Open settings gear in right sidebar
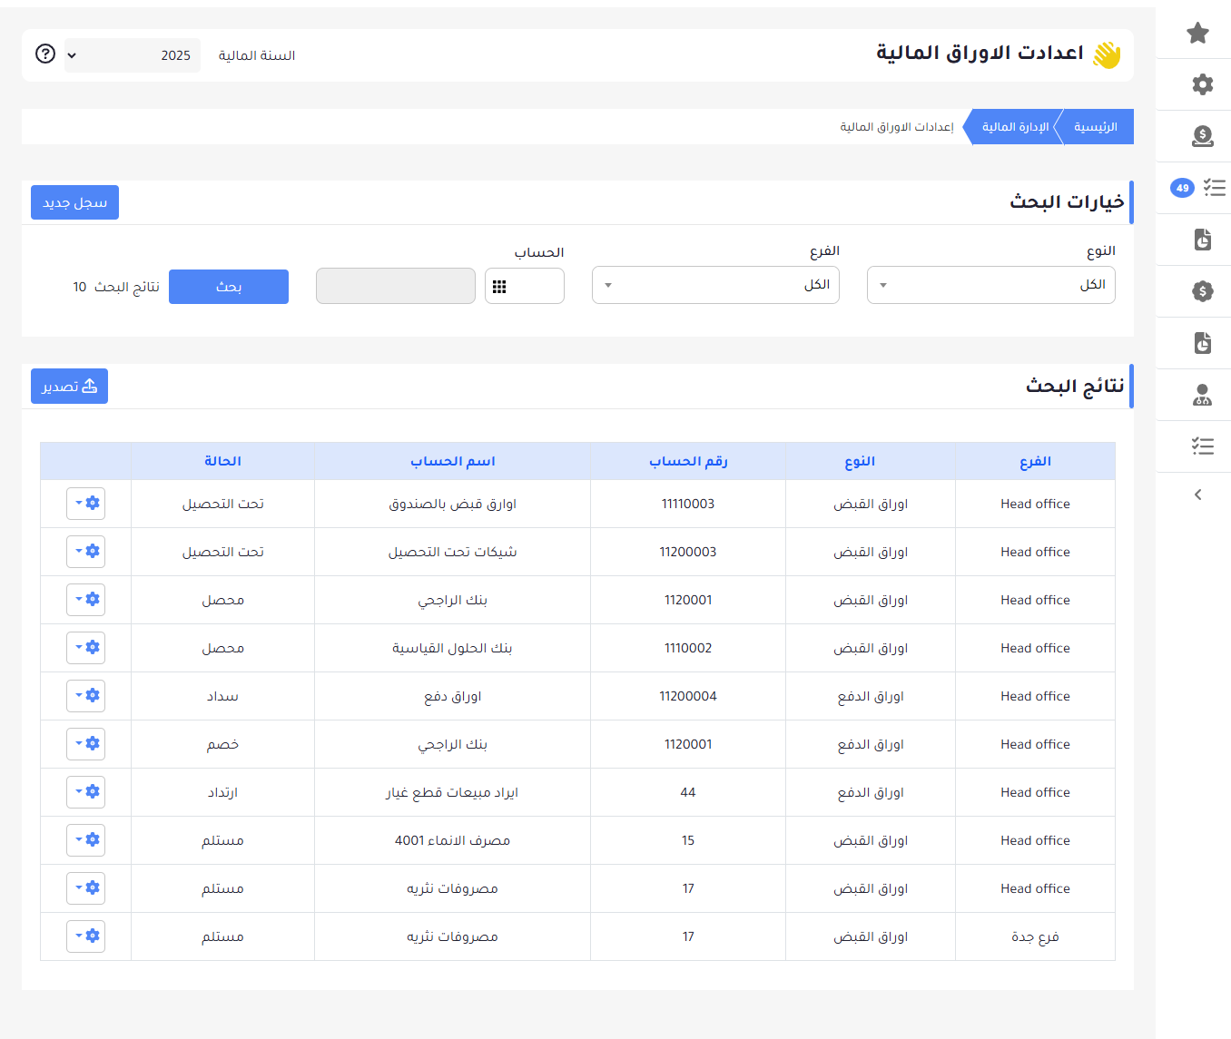Viewport: 1231px width, 1039px height. point(1203,84)
